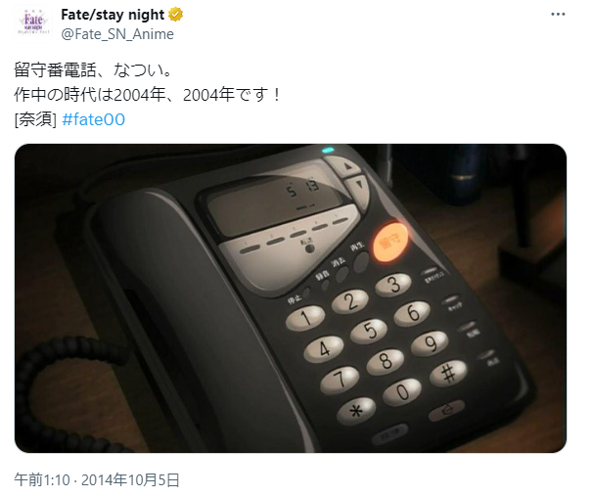Click the tweet text mentioning 2004年
This screenshot has width=593, height=497.
pyautogui.click(x=148, y=95)
